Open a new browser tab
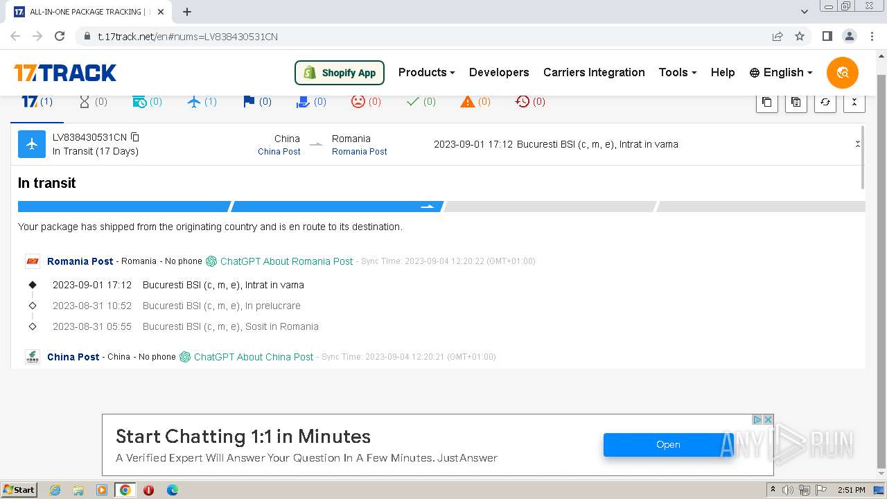Image resolution: width=887 pixels, height=499 pixels. pyautogui.click(x=187, y=12)
